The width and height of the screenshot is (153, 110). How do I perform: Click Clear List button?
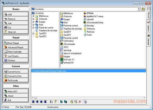16,32
